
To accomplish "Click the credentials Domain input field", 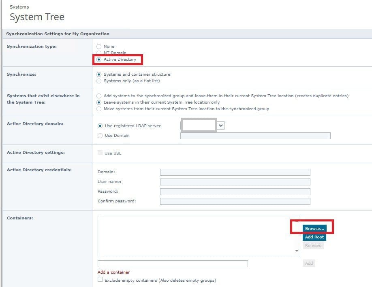I will (x=235, y=172).
